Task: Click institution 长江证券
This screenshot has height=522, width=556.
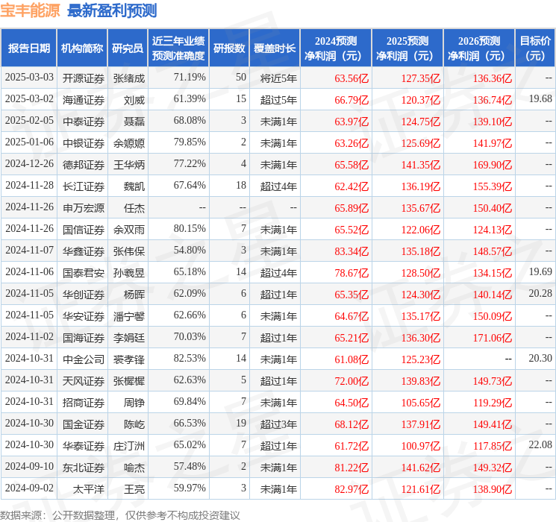Action: coord(84,186)
